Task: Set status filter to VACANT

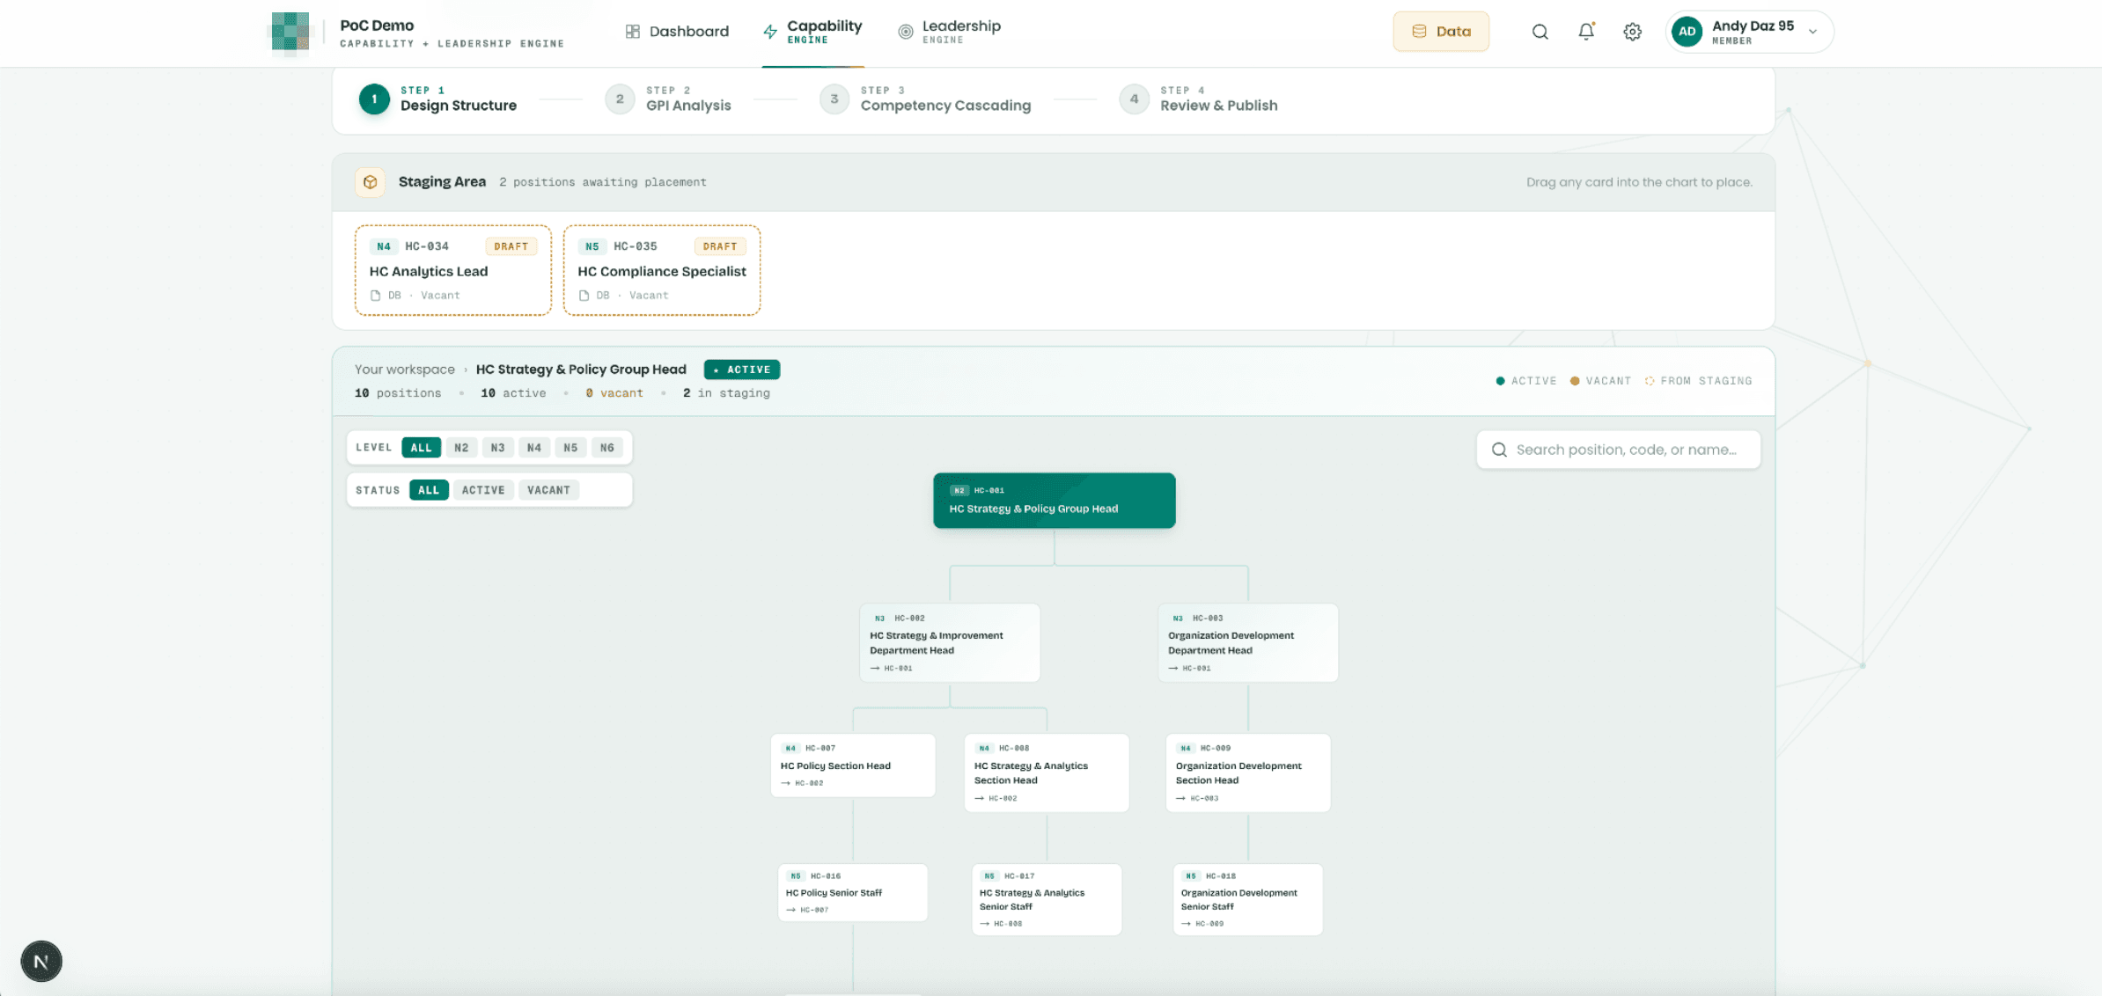Action: point(548,490)
